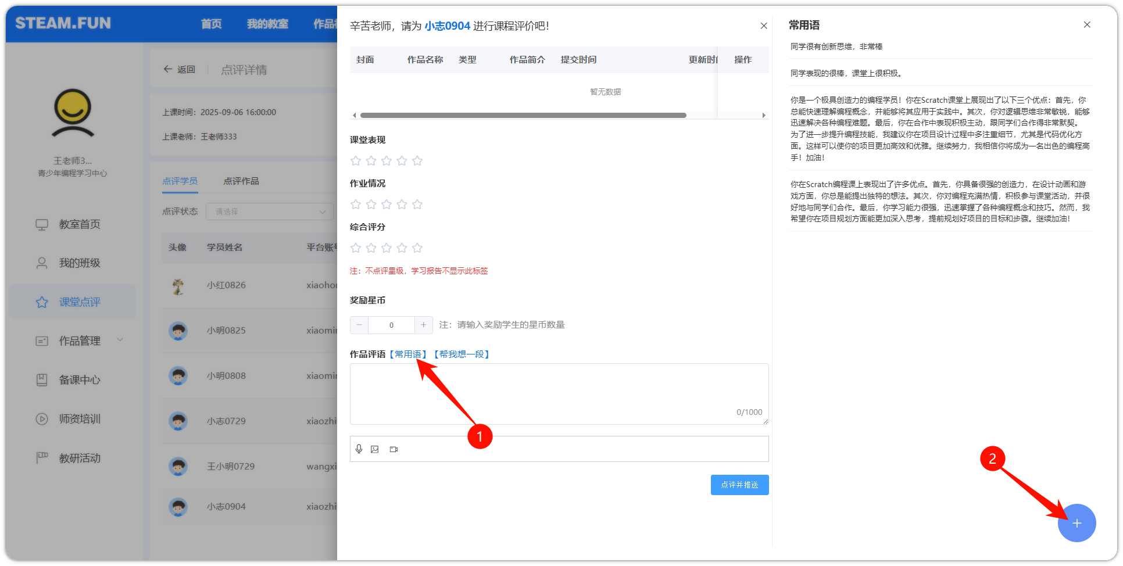Click the 返回 back link
The width and height of the screenshot is (1123, 566).
186,69
